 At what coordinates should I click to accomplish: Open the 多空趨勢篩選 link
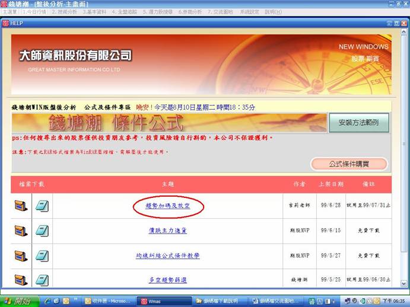167,280
